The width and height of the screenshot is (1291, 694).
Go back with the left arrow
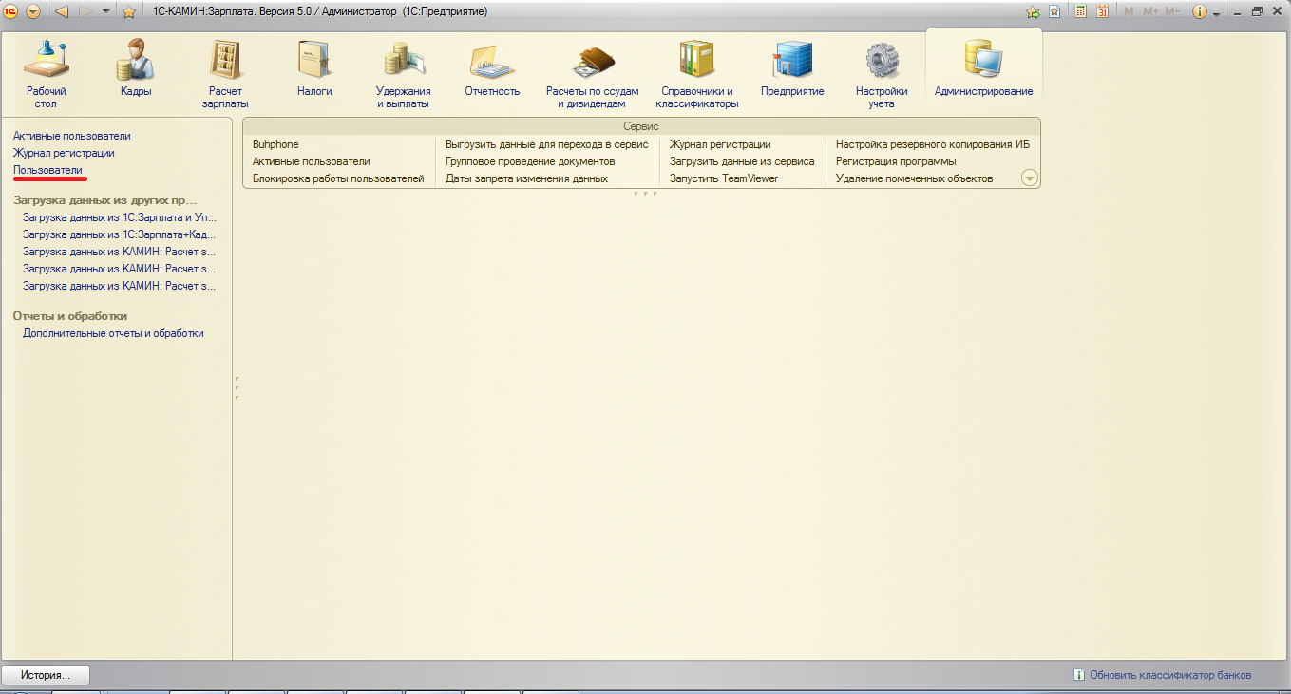pos(62,11)
